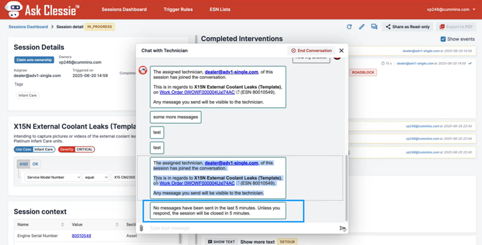Click the 'some more messages' chat bubble

(175, 117)
